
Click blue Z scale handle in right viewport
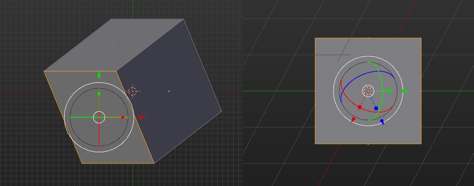point(376,108)
